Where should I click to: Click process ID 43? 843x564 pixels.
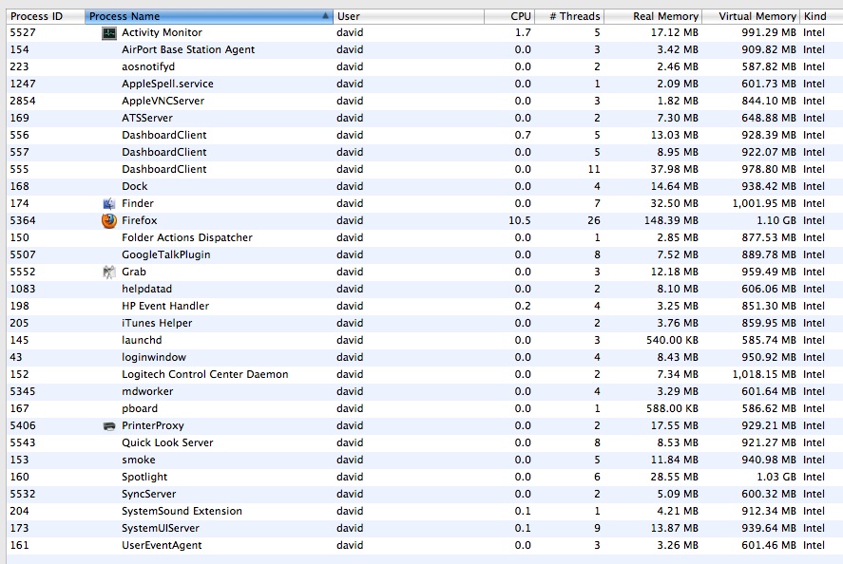[x=16, y=358]
